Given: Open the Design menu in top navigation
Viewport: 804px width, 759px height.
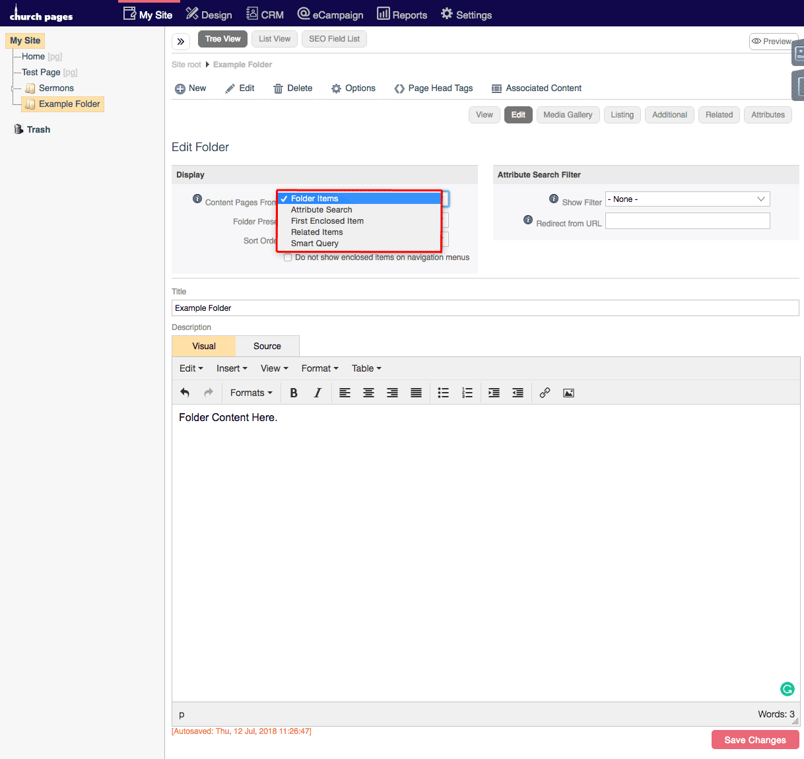Looking at the screenshot, I should coord(209,14).
